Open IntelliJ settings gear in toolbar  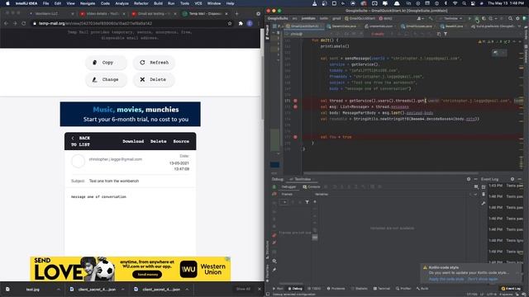[517, 18]
